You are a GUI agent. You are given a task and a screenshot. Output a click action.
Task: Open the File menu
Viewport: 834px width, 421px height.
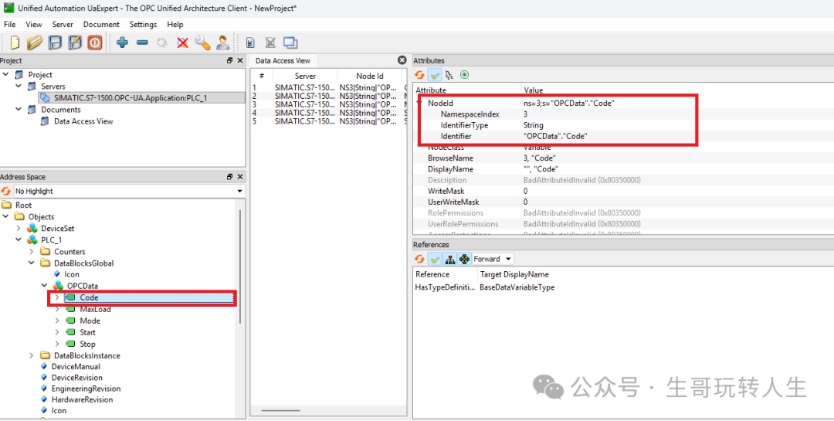[9, 25]
